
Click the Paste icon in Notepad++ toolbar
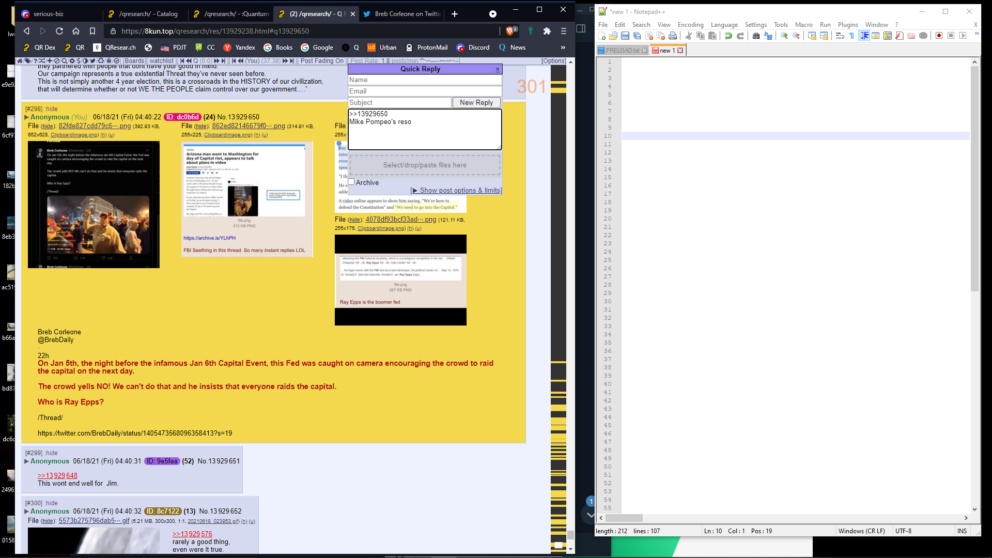712,36
